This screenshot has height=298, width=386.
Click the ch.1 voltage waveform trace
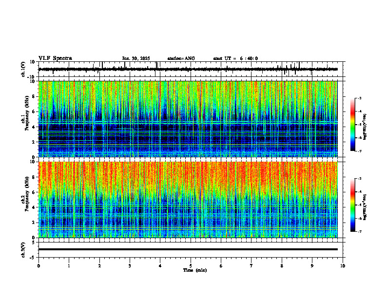point(188,69)
